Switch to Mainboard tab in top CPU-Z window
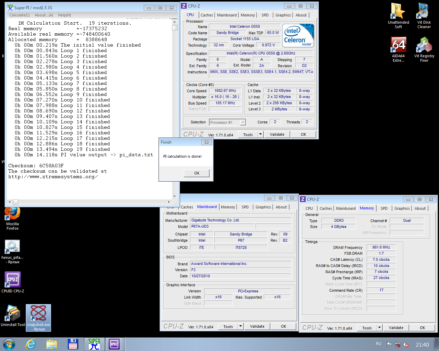 pyautogui.click(x=227, y=15)
